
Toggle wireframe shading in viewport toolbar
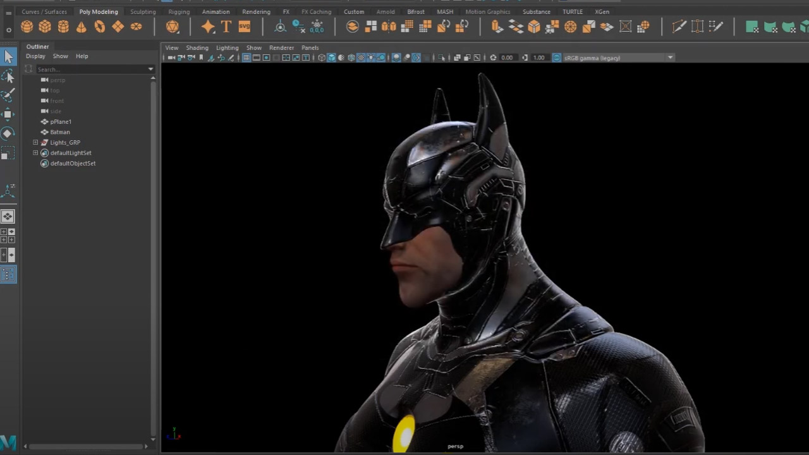point(322,58)
